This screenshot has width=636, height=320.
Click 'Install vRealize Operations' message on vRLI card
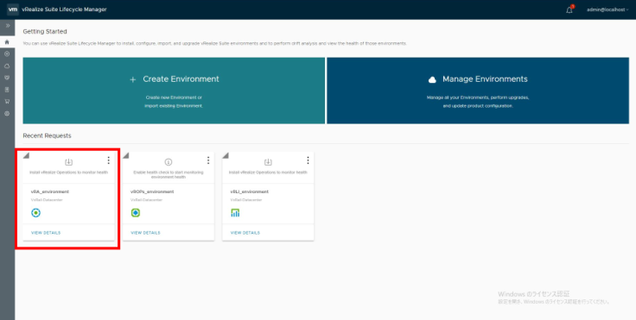click(x=268, y=173)
